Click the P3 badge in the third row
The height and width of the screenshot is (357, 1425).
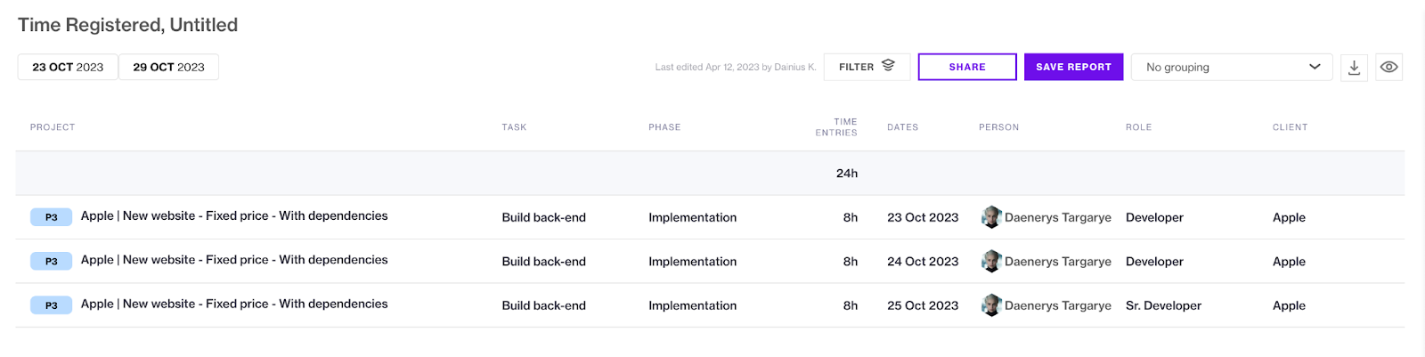pos(51,305)
